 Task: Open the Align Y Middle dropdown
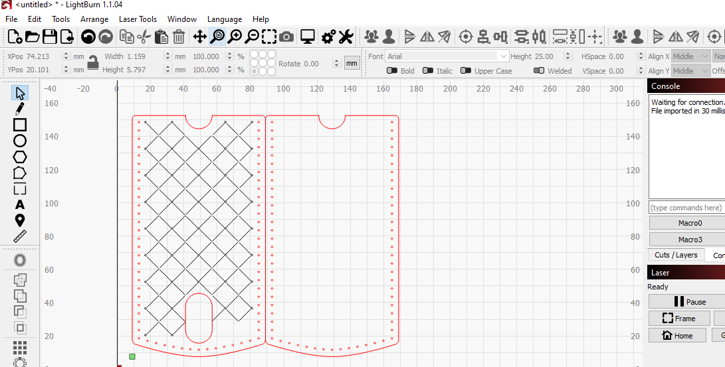pos(691,70)
